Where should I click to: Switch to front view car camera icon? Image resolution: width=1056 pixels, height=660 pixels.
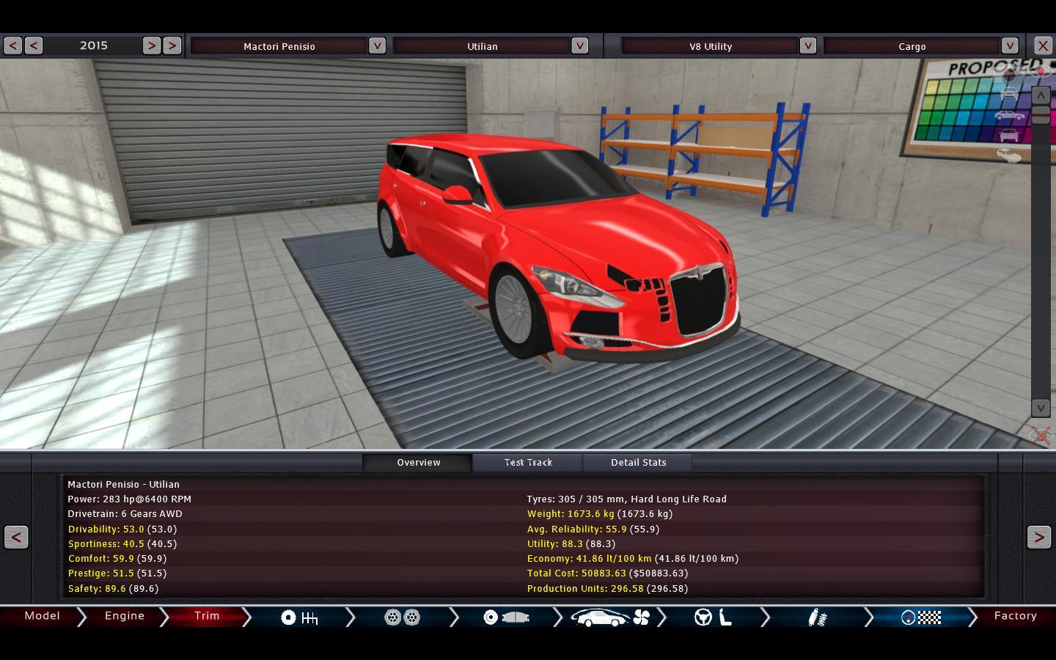pos(1009,95)
